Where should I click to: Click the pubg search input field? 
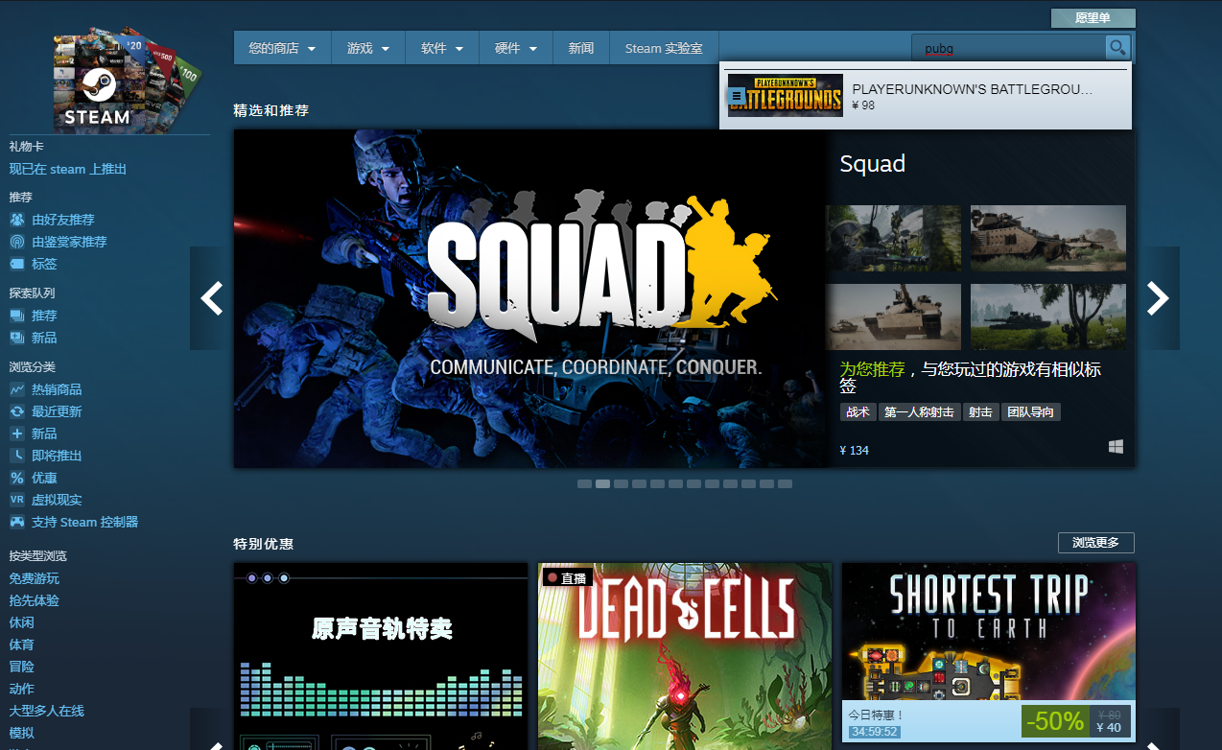tap(1008, 48)
